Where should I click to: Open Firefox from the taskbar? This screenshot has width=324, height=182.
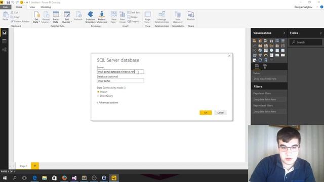click(64, 178)
